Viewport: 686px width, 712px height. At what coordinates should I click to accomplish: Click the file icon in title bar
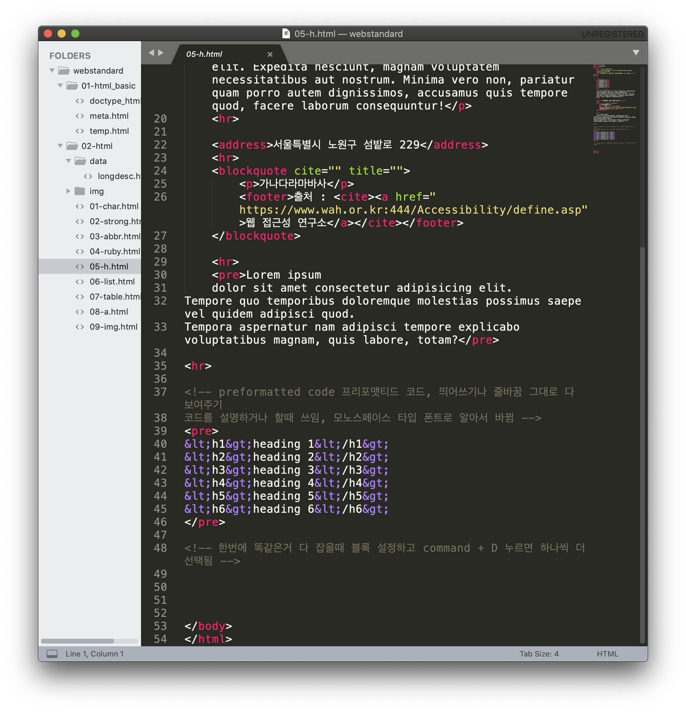(286, 34)
